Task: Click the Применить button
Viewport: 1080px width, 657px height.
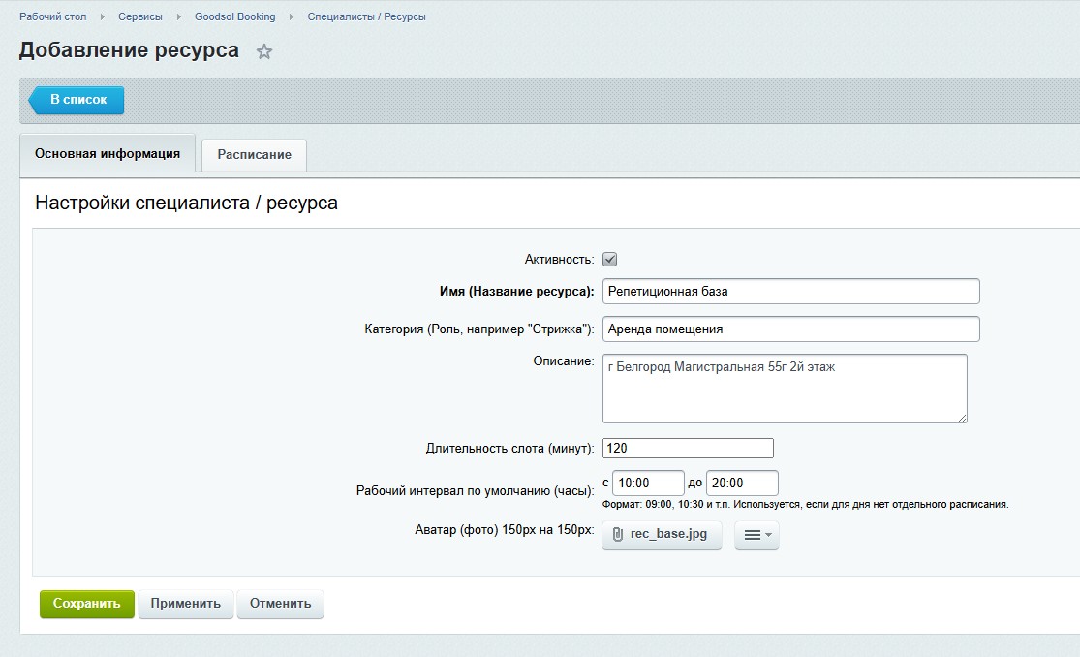Action: click(186, 604)
